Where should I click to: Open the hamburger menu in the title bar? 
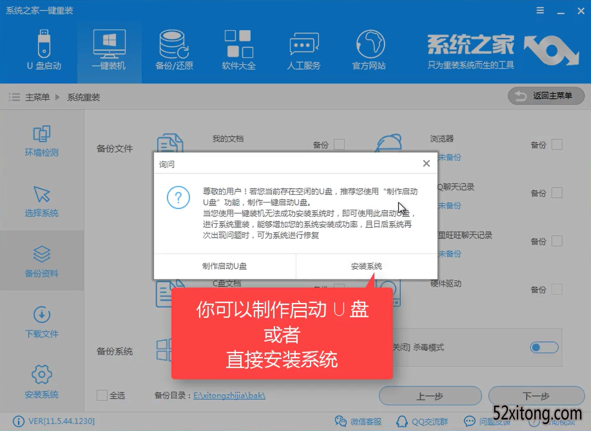[x=540, y=10]
